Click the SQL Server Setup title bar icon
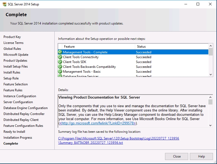217x164 pixels. (4, 4)
